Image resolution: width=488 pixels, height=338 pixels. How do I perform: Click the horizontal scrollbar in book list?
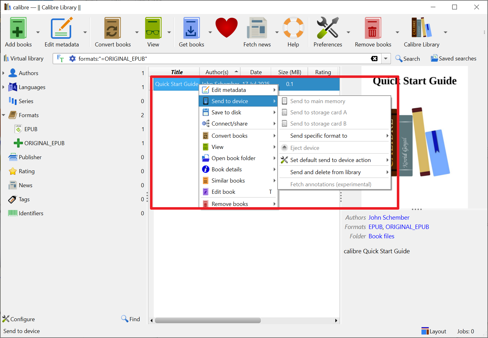(x=208, y=320)
